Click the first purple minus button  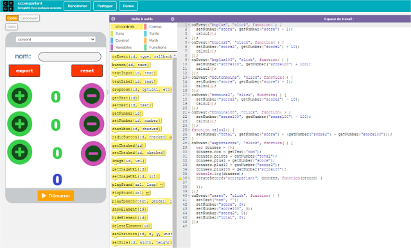pyautogui.click(x=92, y=95)
